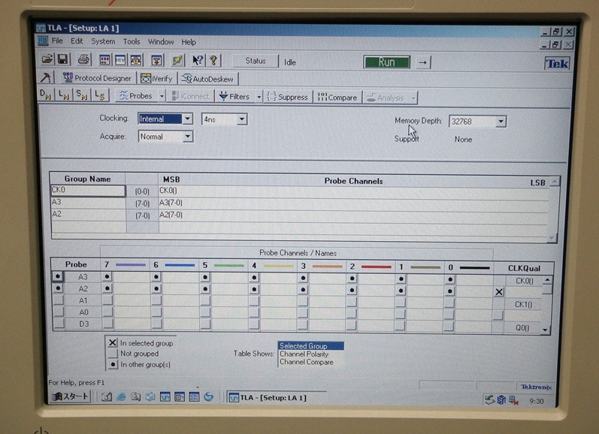Click the S setup icon in bottom toolbar
The image size is (599, 434).
[82, 95]
